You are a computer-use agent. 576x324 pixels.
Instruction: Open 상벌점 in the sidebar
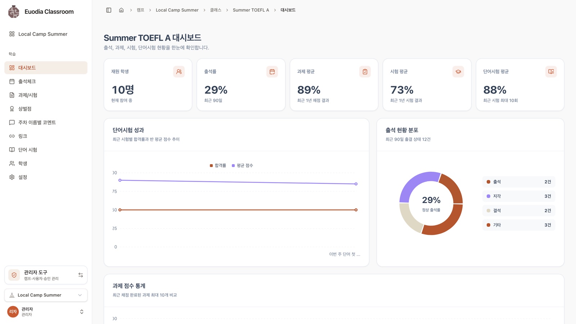coord(46,109)
